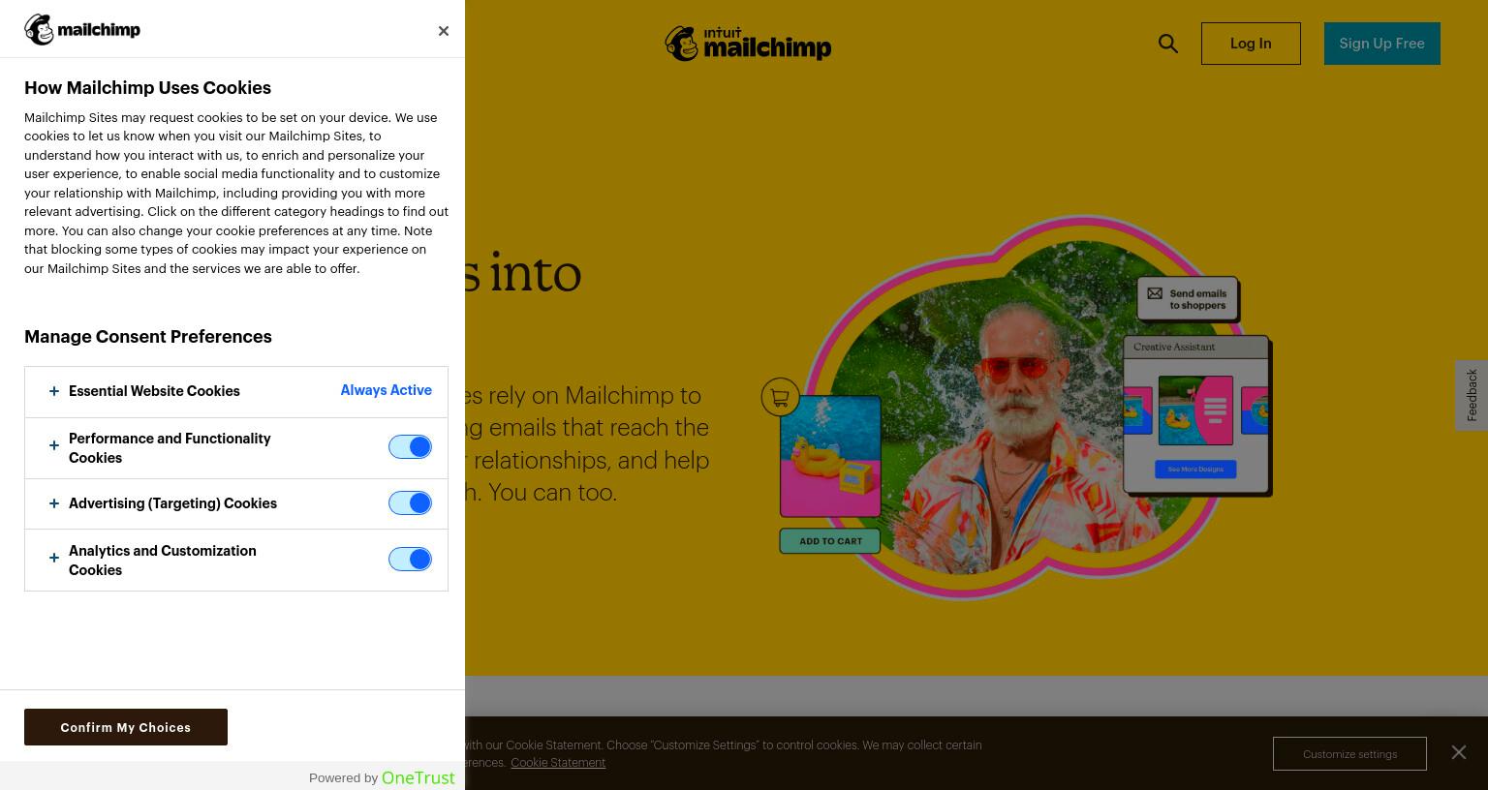Open the Cookie Statement link
Viewport: 1488px width, 790px height.
point(558,763)
